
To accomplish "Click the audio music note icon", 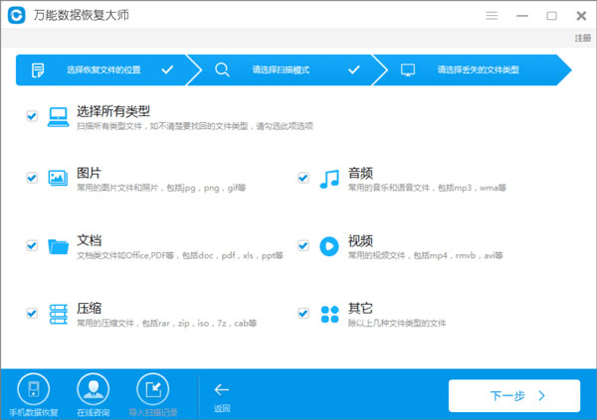I will (329, 178).
